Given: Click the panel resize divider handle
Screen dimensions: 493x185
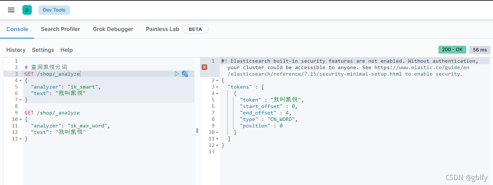Looking at the screenshot, I should [x=197, y=130].
